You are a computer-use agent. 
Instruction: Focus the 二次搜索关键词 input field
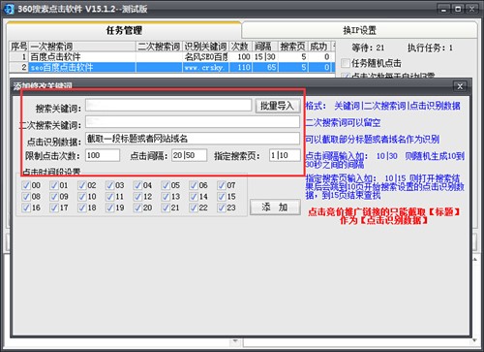coord(193,122)
